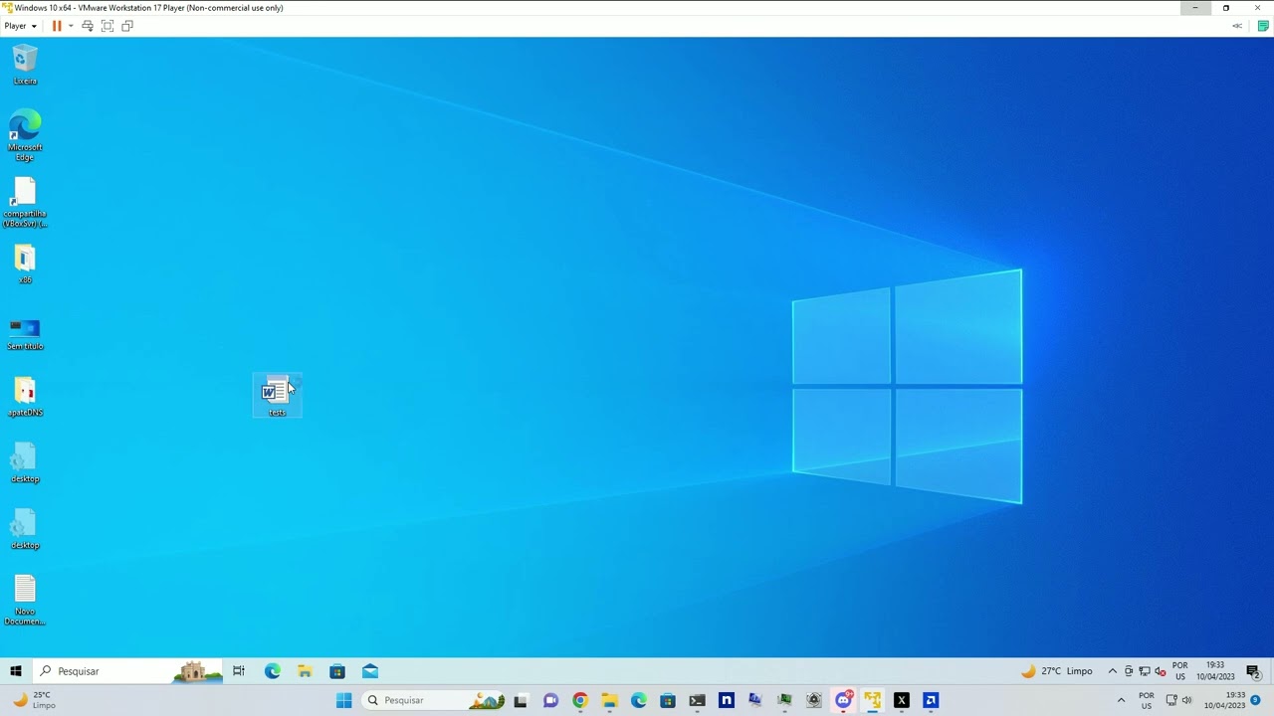Screen dimensions: 1274x716
Task: Pause the virtual machine
Action: click(x=57, y=26)
